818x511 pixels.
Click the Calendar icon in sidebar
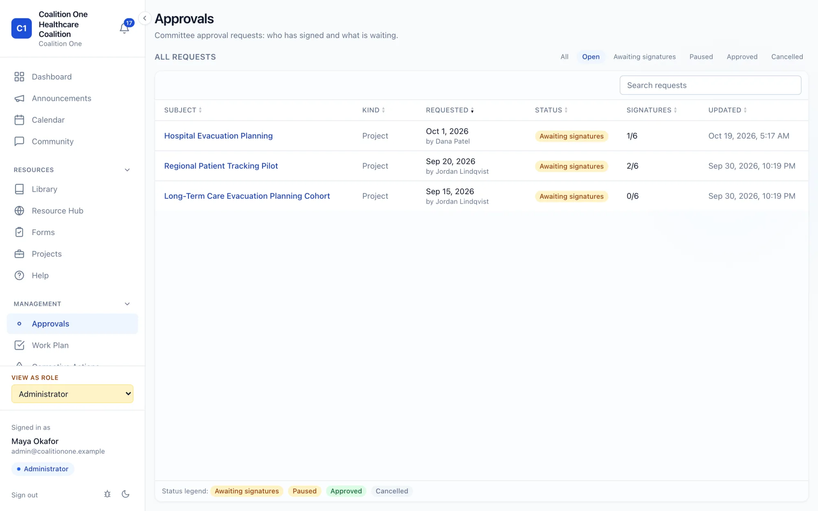coord(19,120)
